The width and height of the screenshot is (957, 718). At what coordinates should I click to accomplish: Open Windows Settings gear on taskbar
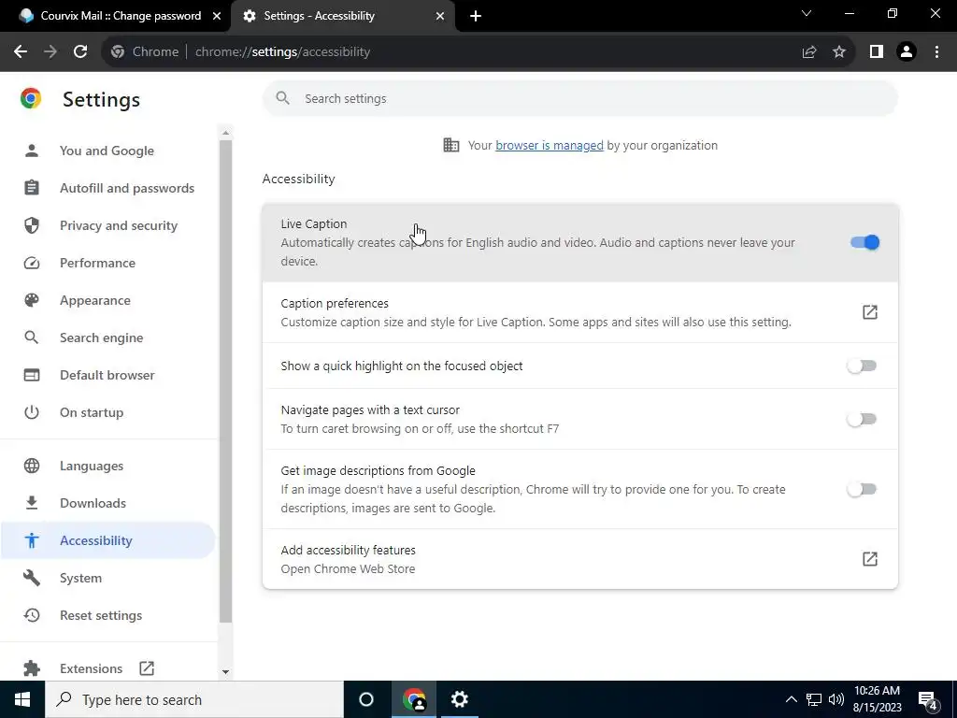(x=460, y=699)
